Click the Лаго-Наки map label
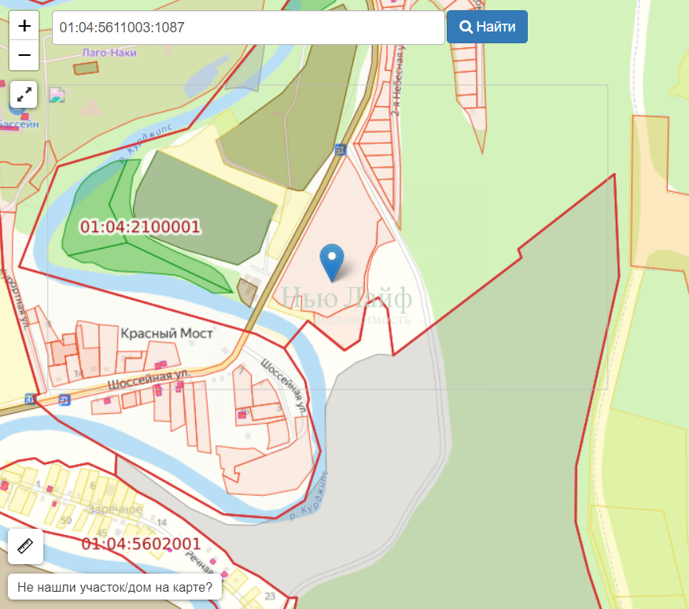The image size is (689, 609). 109,53
